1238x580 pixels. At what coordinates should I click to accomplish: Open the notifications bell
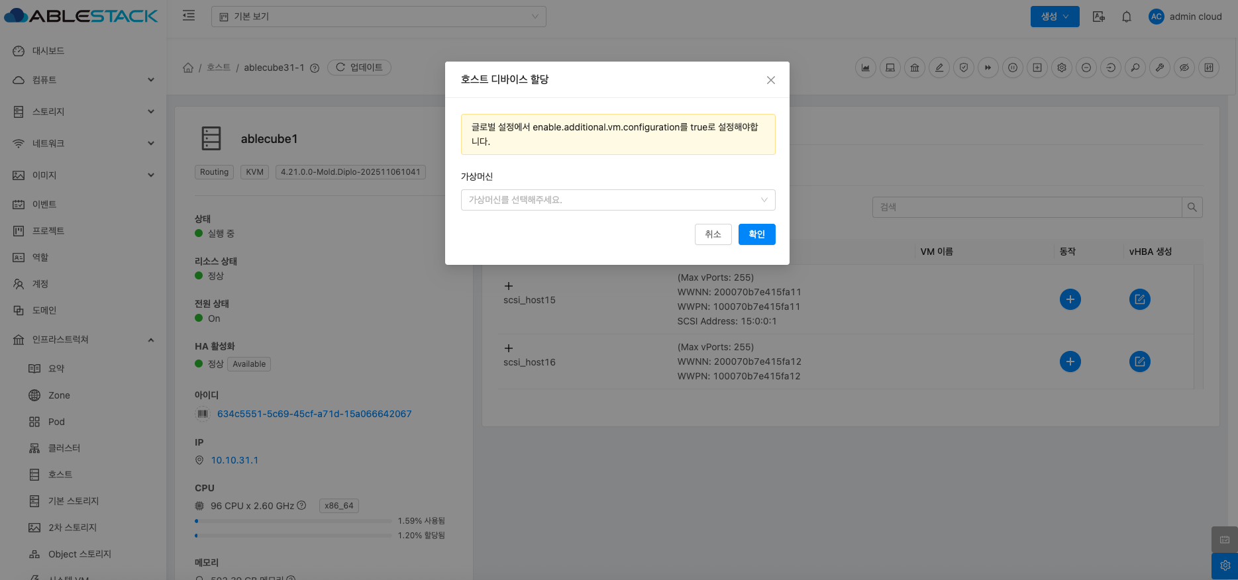coord(1126,17)
